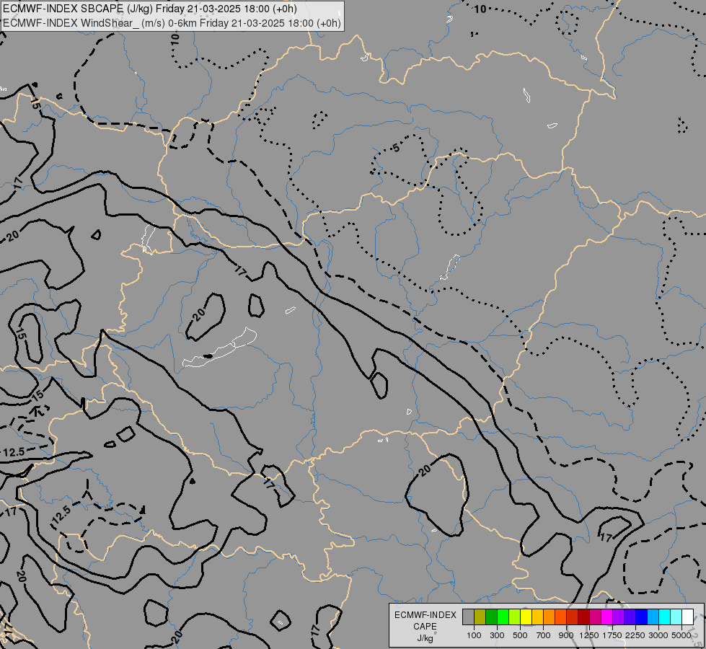The width and height of the screenshot is (706, 649).
Task: Select the CAPE word in legend box
Action: pos(425,627)
